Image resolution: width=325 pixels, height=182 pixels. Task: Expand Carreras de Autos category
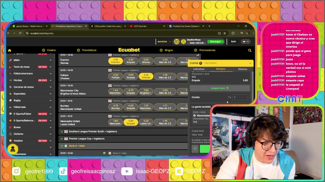tap(51, 87)
